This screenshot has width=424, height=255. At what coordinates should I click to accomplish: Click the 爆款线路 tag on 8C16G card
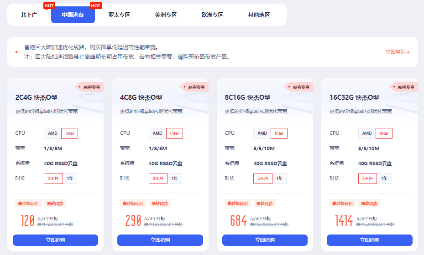[x=264, y=204]
